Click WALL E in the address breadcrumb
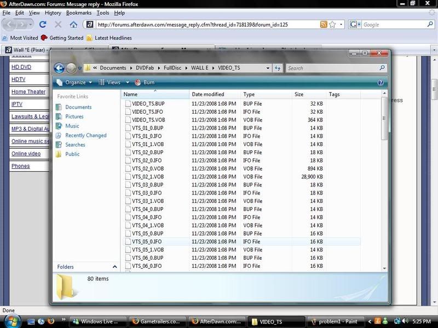The image size is (438, 328). 200,68
